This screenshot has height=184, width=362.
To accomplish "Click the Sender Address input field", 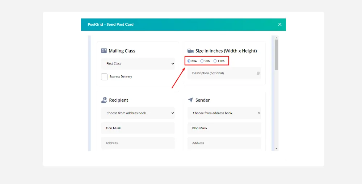I will [224, 143].
